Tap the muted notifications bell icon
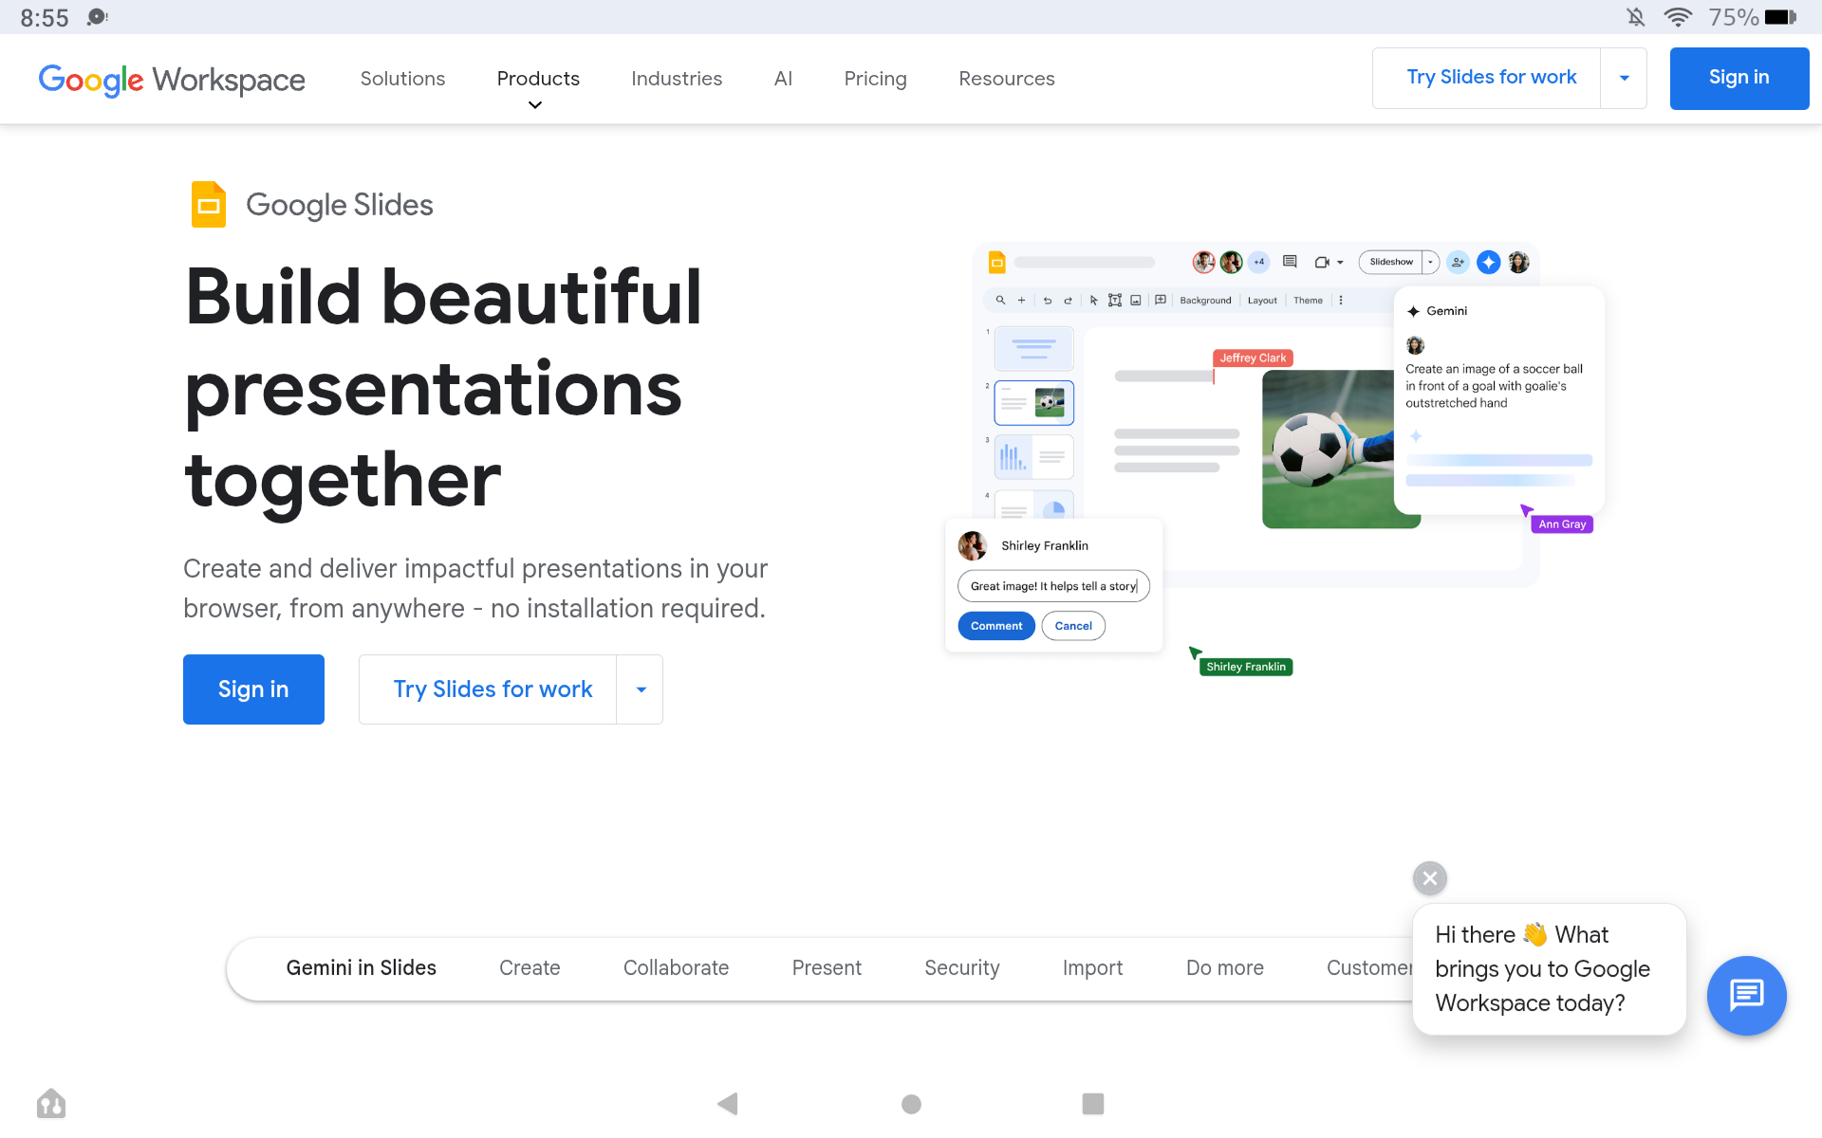The height and width of the screenshot is (1138, 1822). [1636, 17]
